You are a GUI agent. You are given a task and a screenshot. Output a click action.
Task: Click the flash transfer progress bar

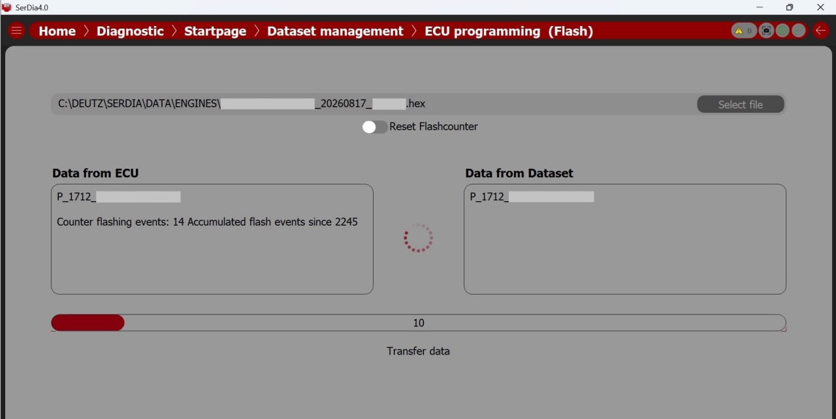[419, 323]
